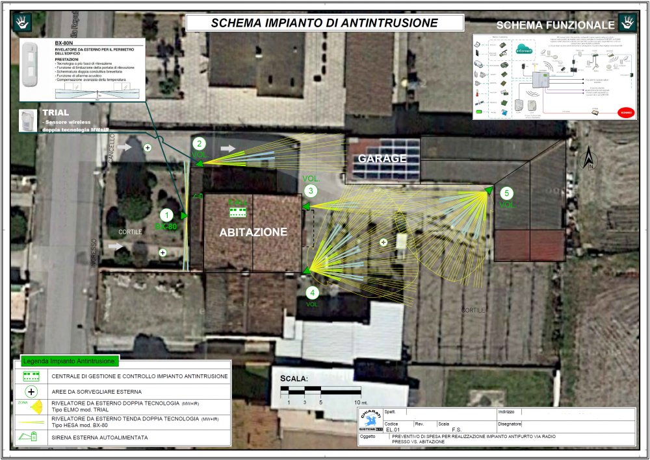Click the green triangle beside BX-80 label

pyautogui.click(x=184, y=215)
